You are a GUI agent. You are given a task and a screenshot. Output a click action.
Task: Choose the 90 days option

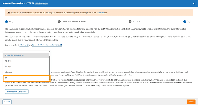click(26, 66)
